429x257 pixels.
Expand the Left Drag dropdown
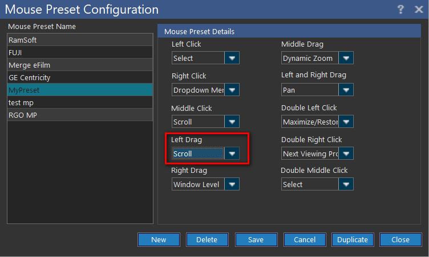pyautogui.click(x=232, y=154)
